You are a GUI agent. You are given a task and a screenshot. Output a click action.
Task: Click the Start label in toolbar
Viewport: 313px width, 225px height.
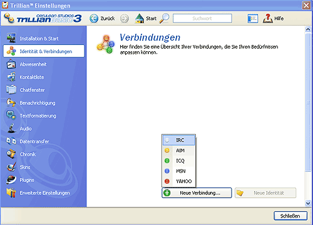(x=151, y=19)
